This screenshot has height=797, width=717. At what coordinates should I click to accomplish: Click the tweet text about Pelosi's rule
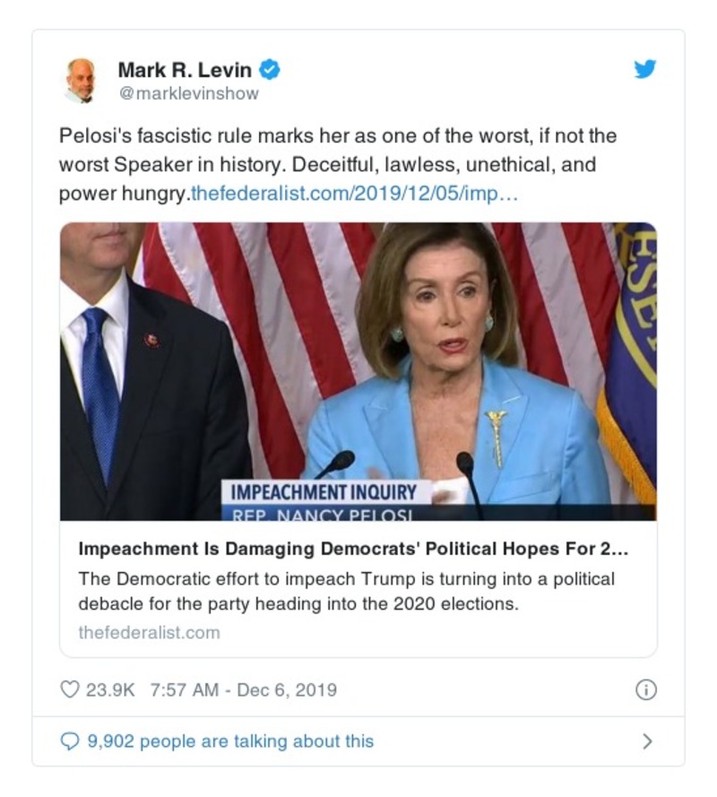[338, 165]
